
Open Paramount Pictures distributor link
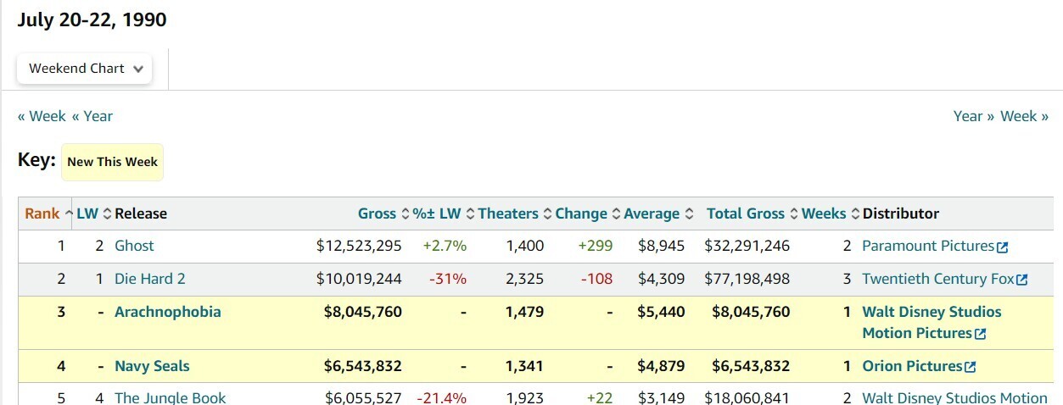pyautogui.click(x=928, y=246)
